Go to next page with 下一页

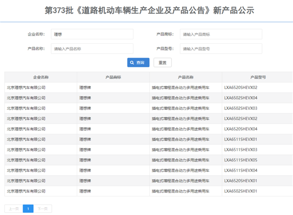pyautogui.click(x=42, y=209)
